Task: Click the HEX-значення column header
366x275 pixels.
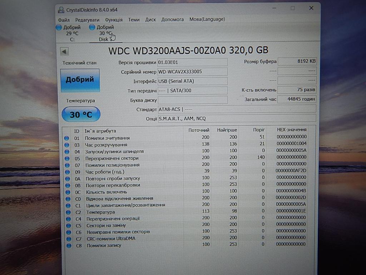Action: pyautogui.click(x=292, y=130)
